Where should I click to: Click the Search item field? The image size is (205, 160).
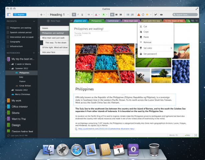pyautogui.click(x=185, y=14)
